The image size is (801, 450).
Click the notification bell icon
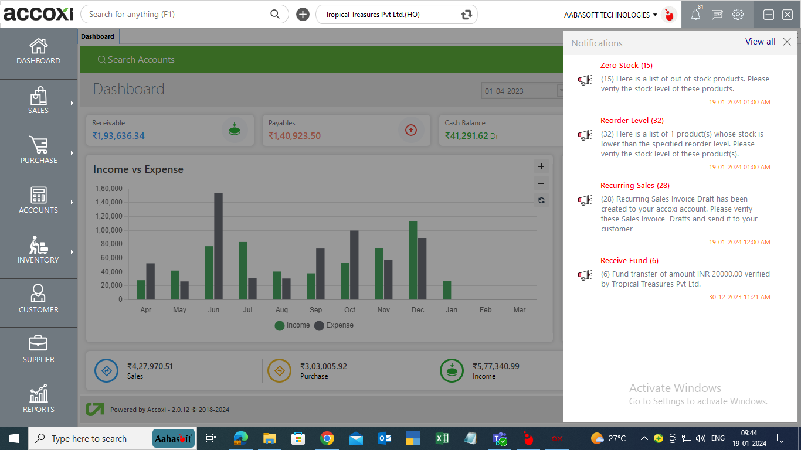695,15
